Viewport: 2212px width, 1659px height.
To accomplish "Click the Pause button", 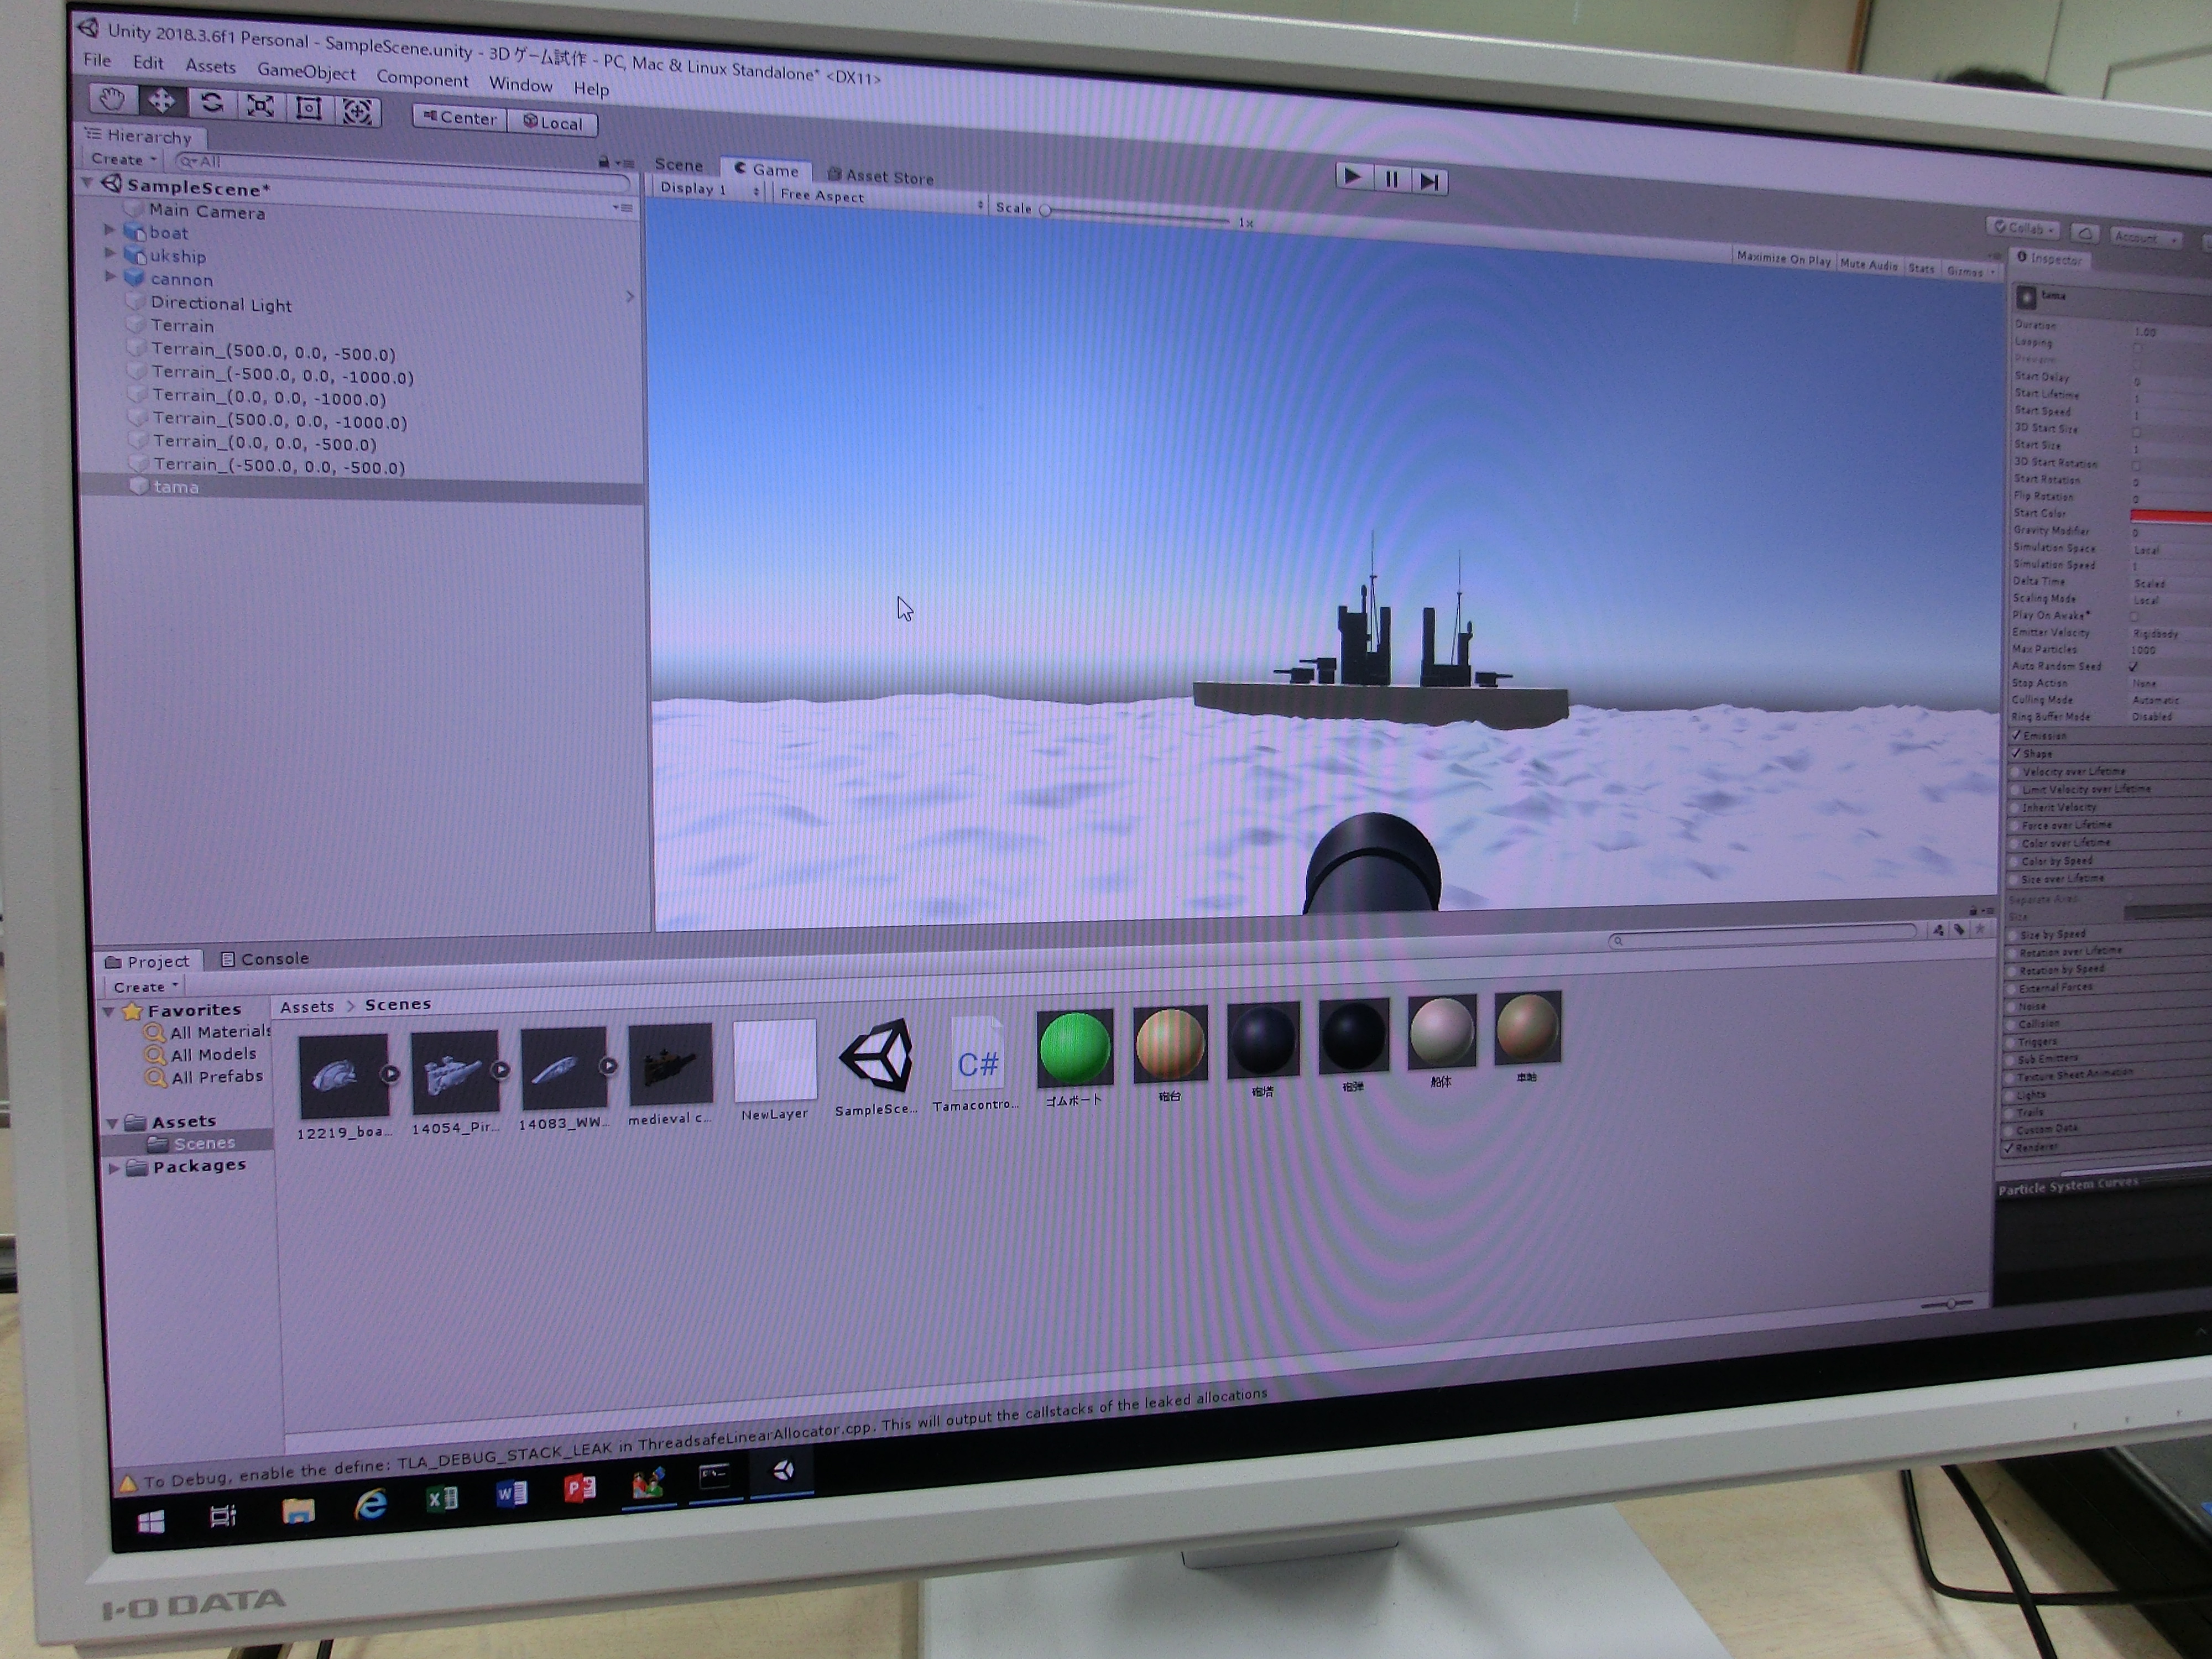I will click(x=1391, y=179).
